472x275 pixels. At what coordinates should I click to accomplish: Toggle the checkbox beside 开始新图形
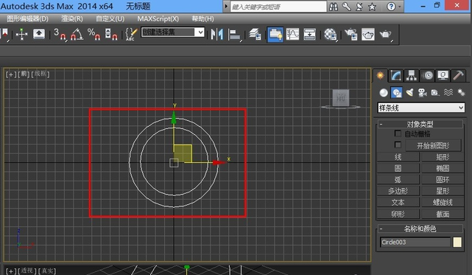pyautogui.click(x=398, y=145)
